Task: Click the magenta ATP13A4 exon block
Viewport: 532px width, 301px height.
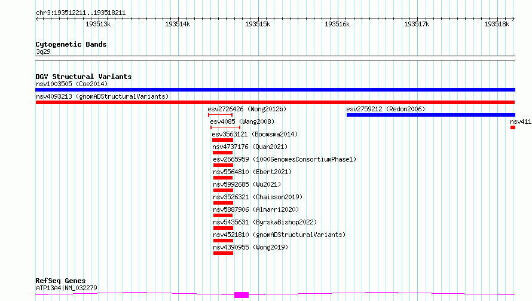Action: pyautogui.click(x=241, y=295)
